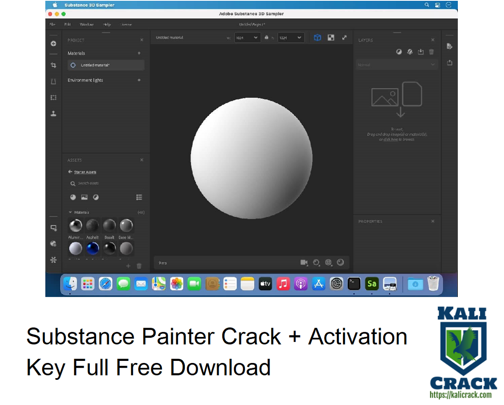Open the Normal blend mode dropdown
Viewport: 504px width, 405px height.
[397, 65]
